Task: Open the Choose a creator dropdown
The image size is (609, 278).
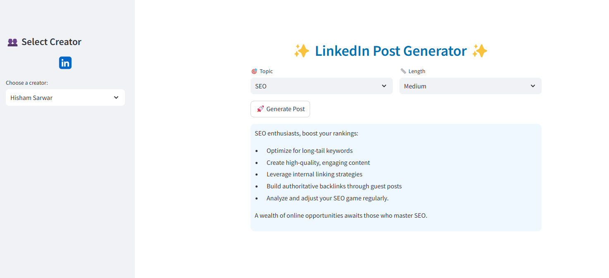Action: pos(65,97)
